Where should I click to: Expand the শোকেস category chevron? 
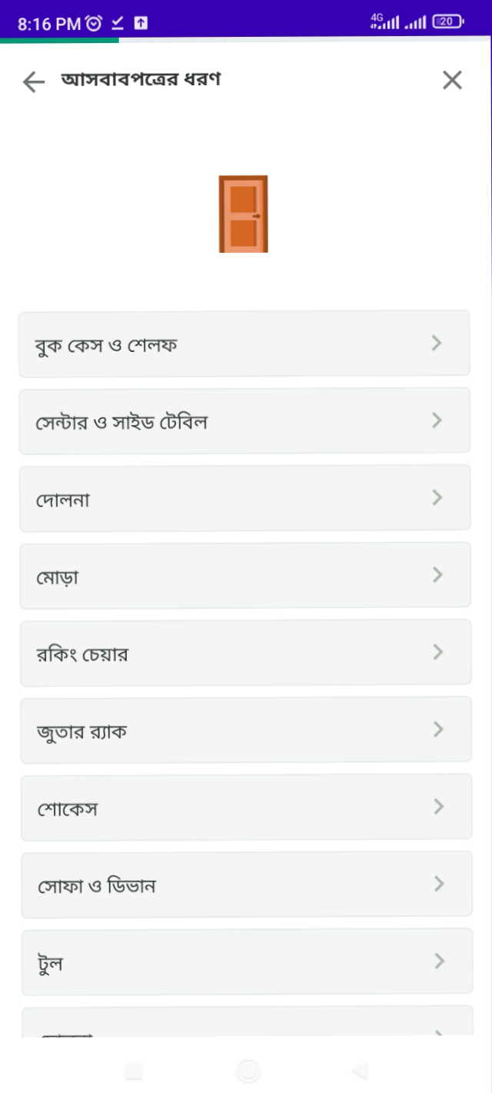(438, 806)
